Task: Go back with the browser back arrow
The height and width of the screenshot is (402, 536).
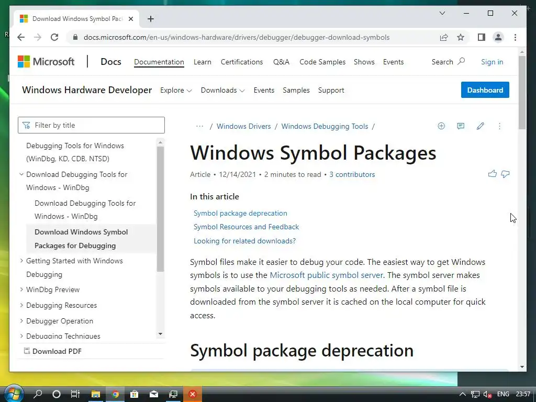Action: click(x=21, y=37)
